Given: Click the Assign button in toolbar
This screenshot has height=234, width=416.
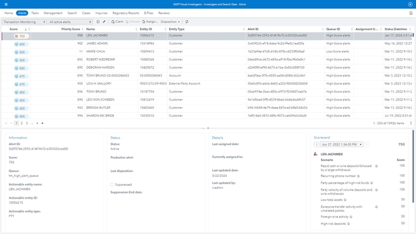Looking at the screenshot, I should (x=150, y=22).
